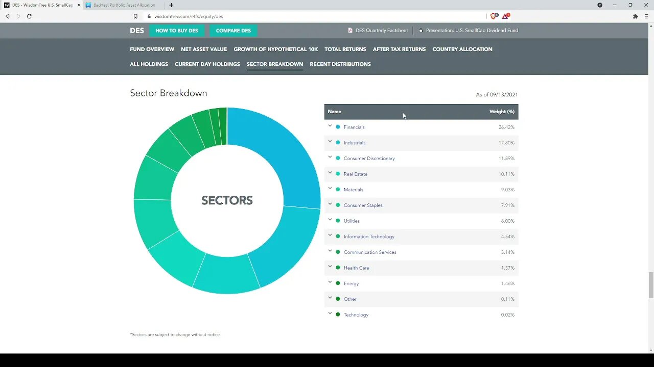Click the Consumer Discretionary sector name

pyautogui.click(x=369, y=159)
